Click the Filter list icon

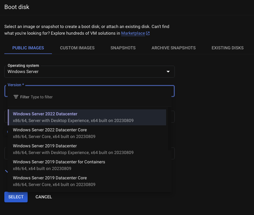coord(16,97)
